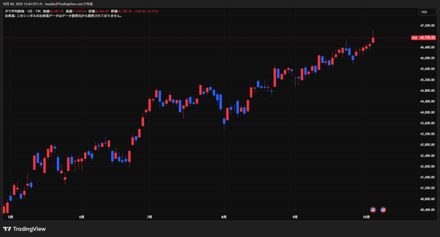440x237 pixels.
Task: Select the 6月 label on time axis
Action: 82,218
